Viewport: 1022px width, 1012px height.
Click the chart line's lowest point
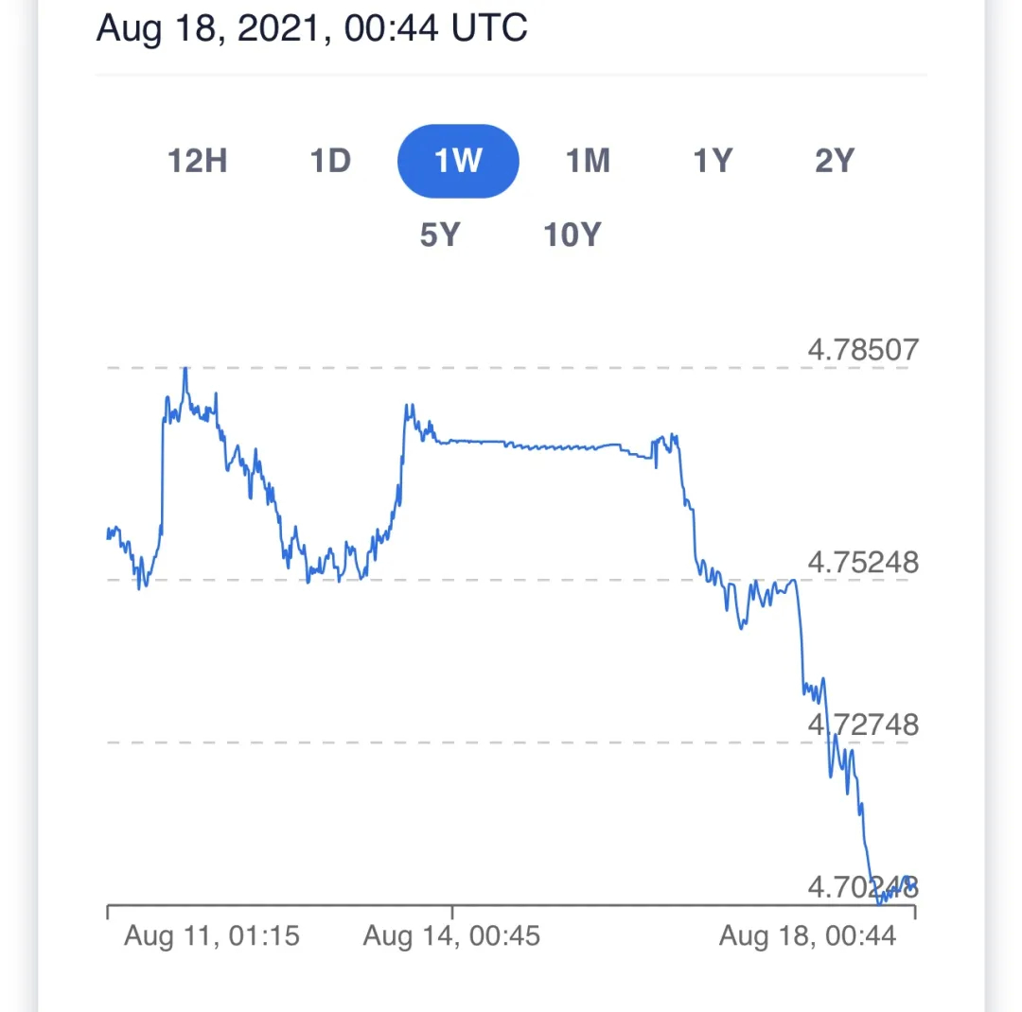(879, 902)
